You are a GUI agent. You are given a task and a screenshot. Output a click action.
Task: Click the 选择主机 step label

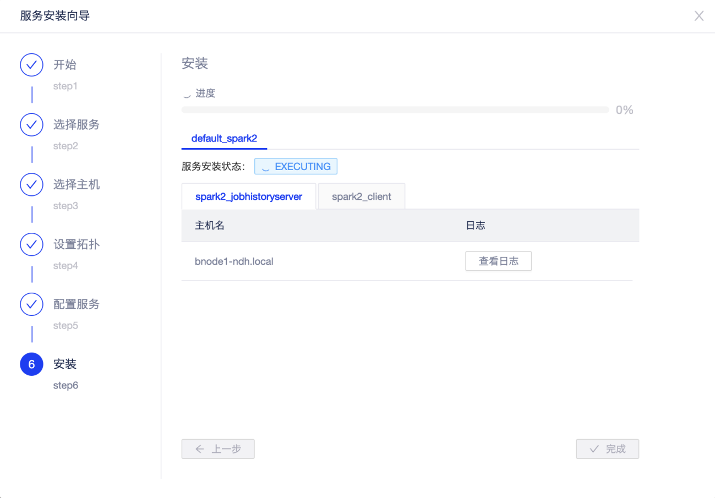(77, 185)
